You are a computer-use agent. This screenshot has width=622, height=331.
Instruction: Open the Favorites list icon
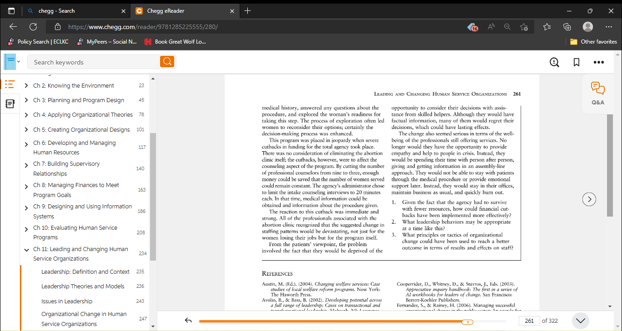[x=547, y=27]
